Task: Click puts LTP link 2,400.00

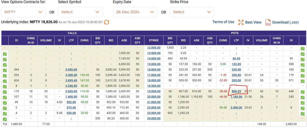Action: point(236,108)
